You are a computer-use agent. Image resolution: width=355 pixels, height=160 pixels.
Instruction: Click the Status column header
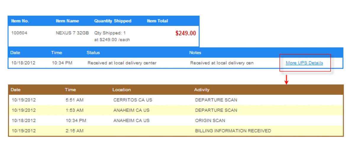click(93, 53)
